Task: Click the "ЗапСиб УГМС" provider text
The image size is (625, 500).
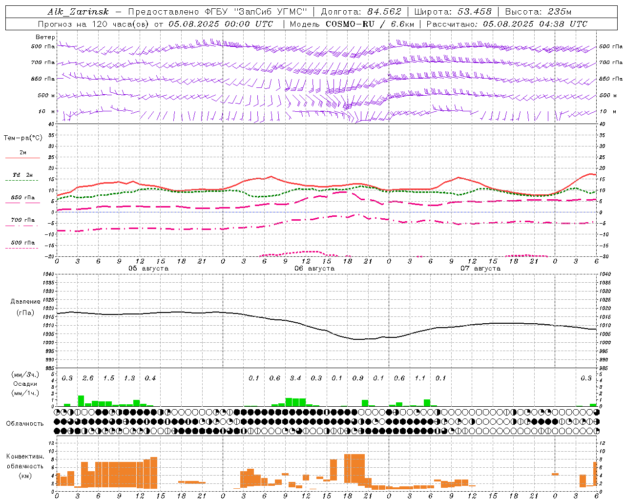Action: pos(271,12)
